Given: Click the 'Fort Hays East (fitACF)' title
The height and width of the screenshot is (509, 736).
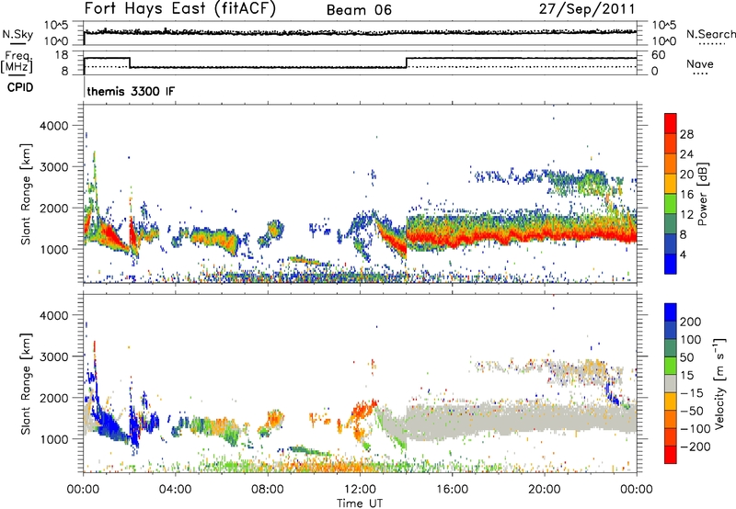Looking at the screenshot, I should 179,9.
